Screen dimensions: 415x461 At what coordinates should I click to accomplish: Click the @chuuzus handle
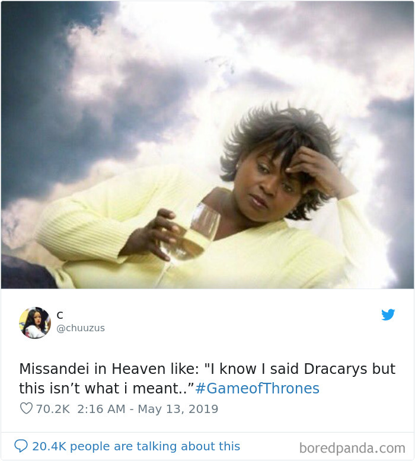81,328
